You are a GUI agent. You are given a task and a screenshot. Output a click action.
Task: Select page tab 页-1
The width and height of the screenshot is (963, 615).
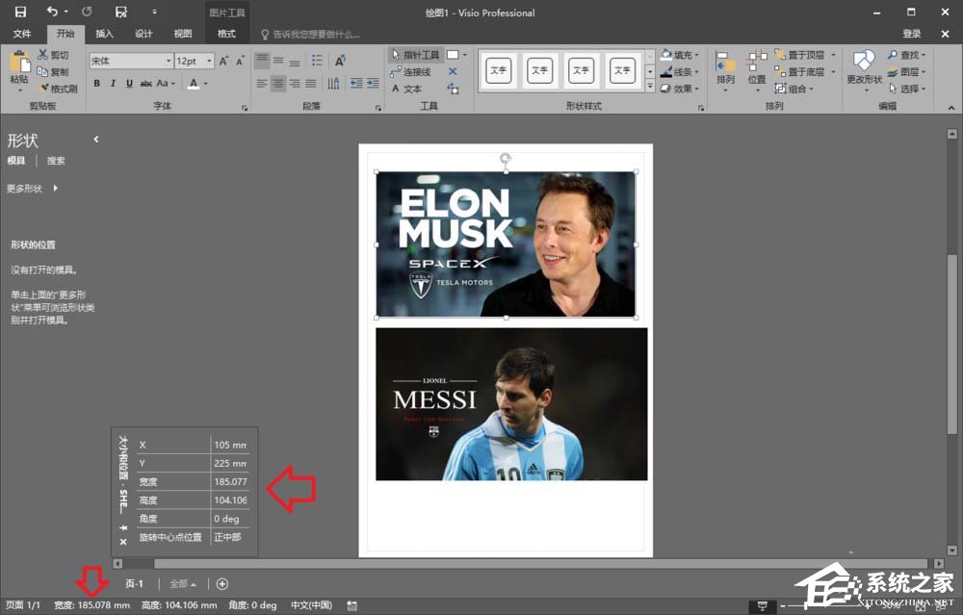(134, 583)
